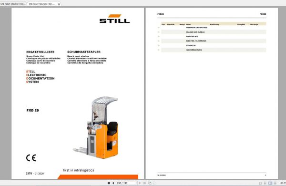Switch to the first Still Pallet Stacker tab
286x186 pixels.
[x=13, y=4]
